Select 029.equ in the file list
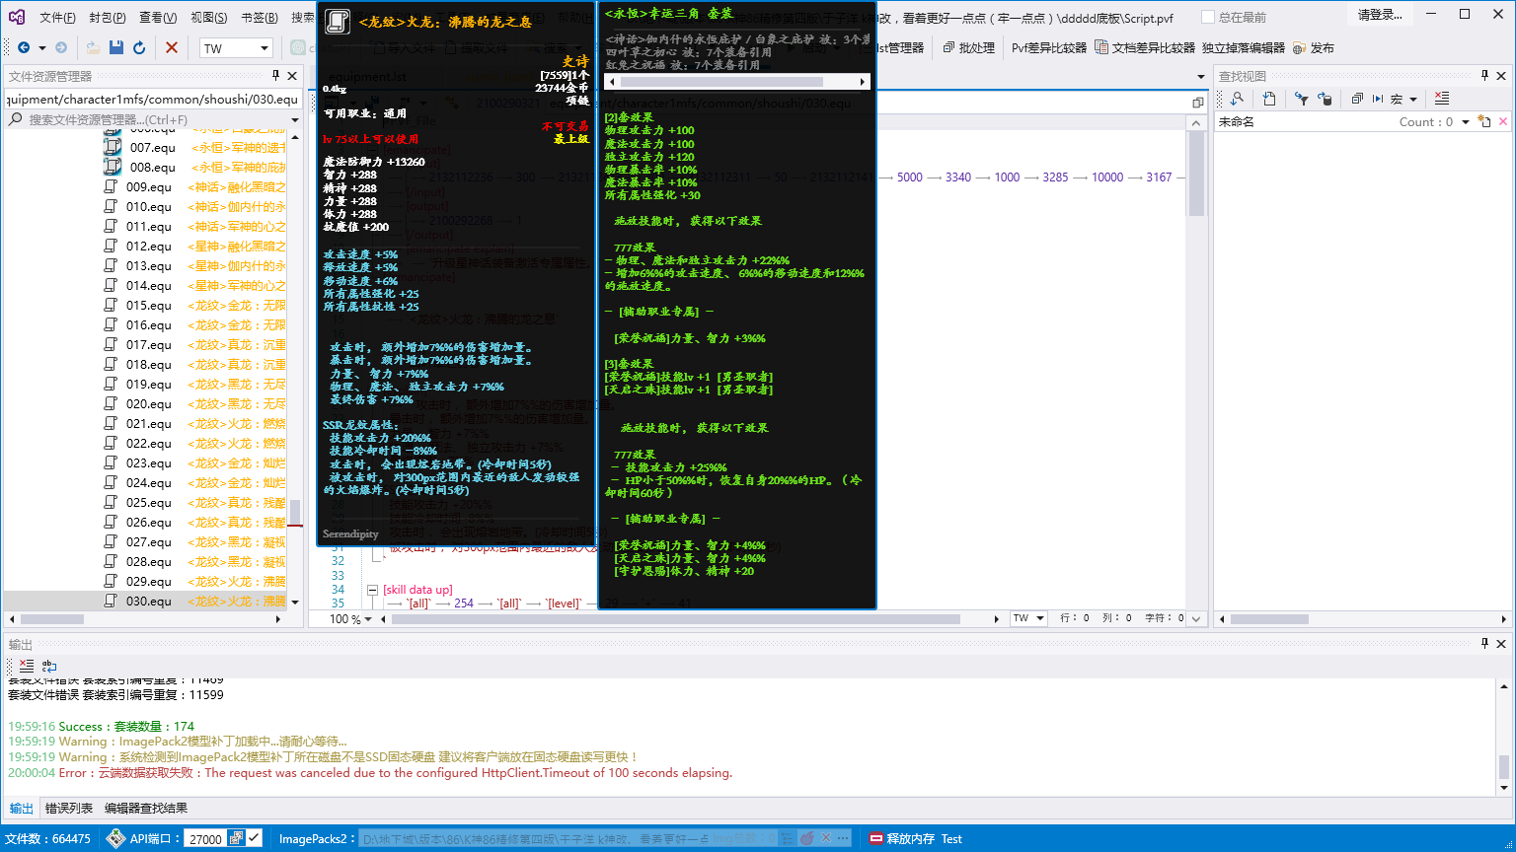This screenshot has height=852, width=1516. [x=149, y=582]
